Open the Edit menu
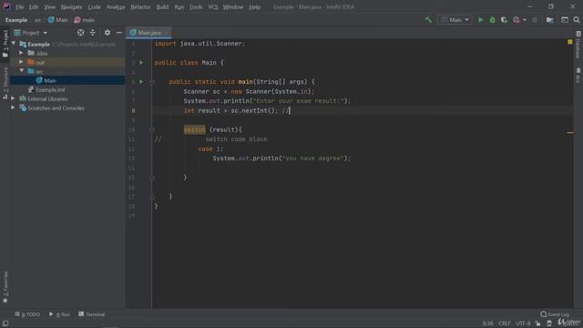Image resolution: width=583 pixels, height=328 pixels. (x=34, y=7)
